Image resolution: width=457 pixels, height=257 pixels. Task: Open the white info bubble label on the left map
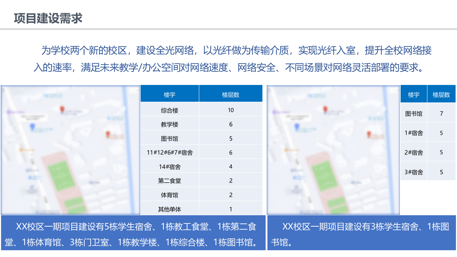pyautogui.click(x=32, y=118)
